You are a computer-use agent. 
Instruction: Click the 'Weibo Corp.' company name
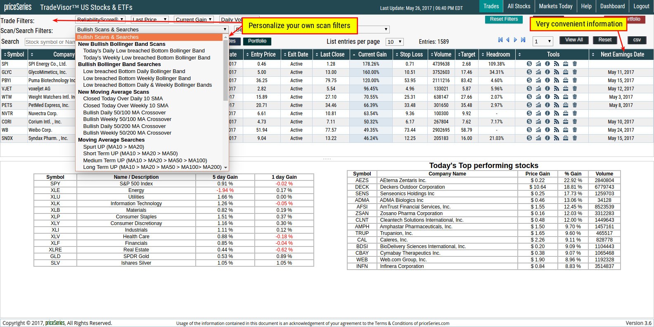pyautogui.click(x=40, y=130)
